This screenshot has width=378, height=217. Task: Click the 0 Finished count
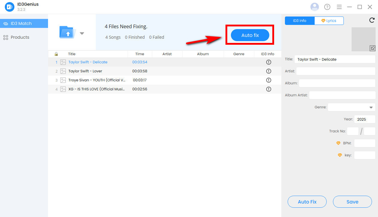tap(135, 37)
